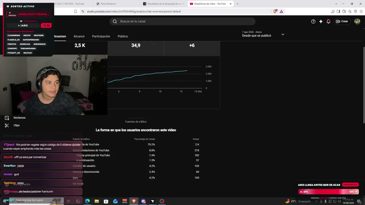
Task: Open Voicemeeter from the taskbar
Action: 125,201
